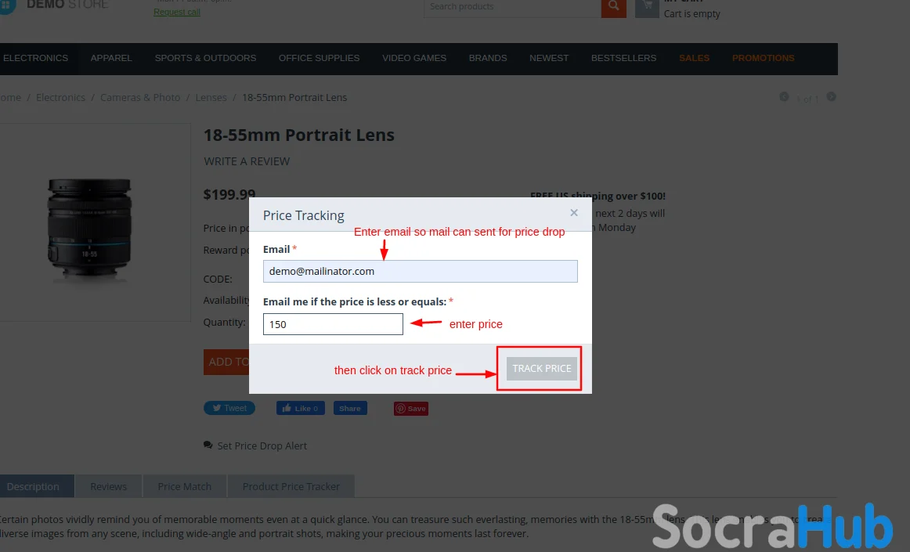
Task: Go to next product arrow
Action: tap(831, 97)
